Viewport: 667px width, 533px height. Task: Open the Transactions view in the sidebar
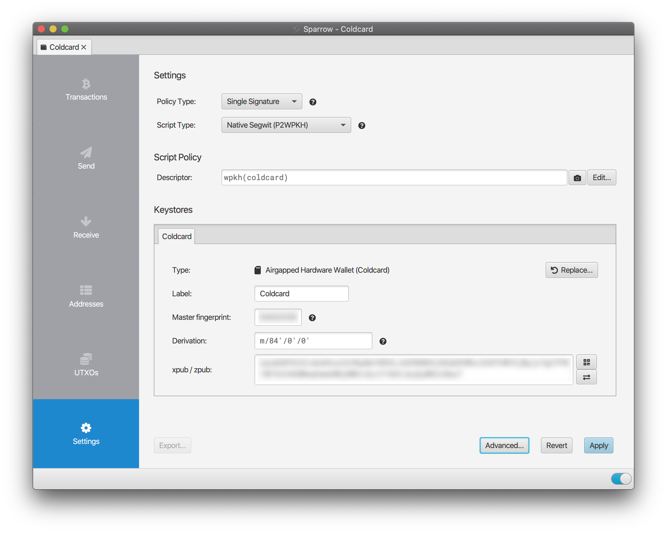(x=86, y=89)
